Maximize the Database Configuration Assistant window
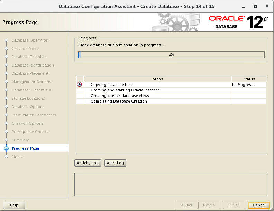274x211 pixels. tap(255, 6)
